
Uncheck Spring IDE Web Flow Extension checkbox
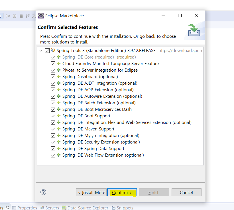coord(53,155)
